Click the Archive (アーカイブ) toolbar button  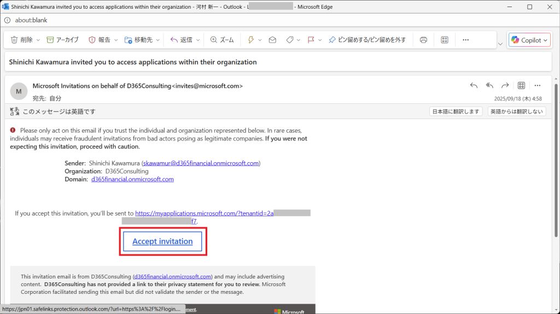[63, 40]
